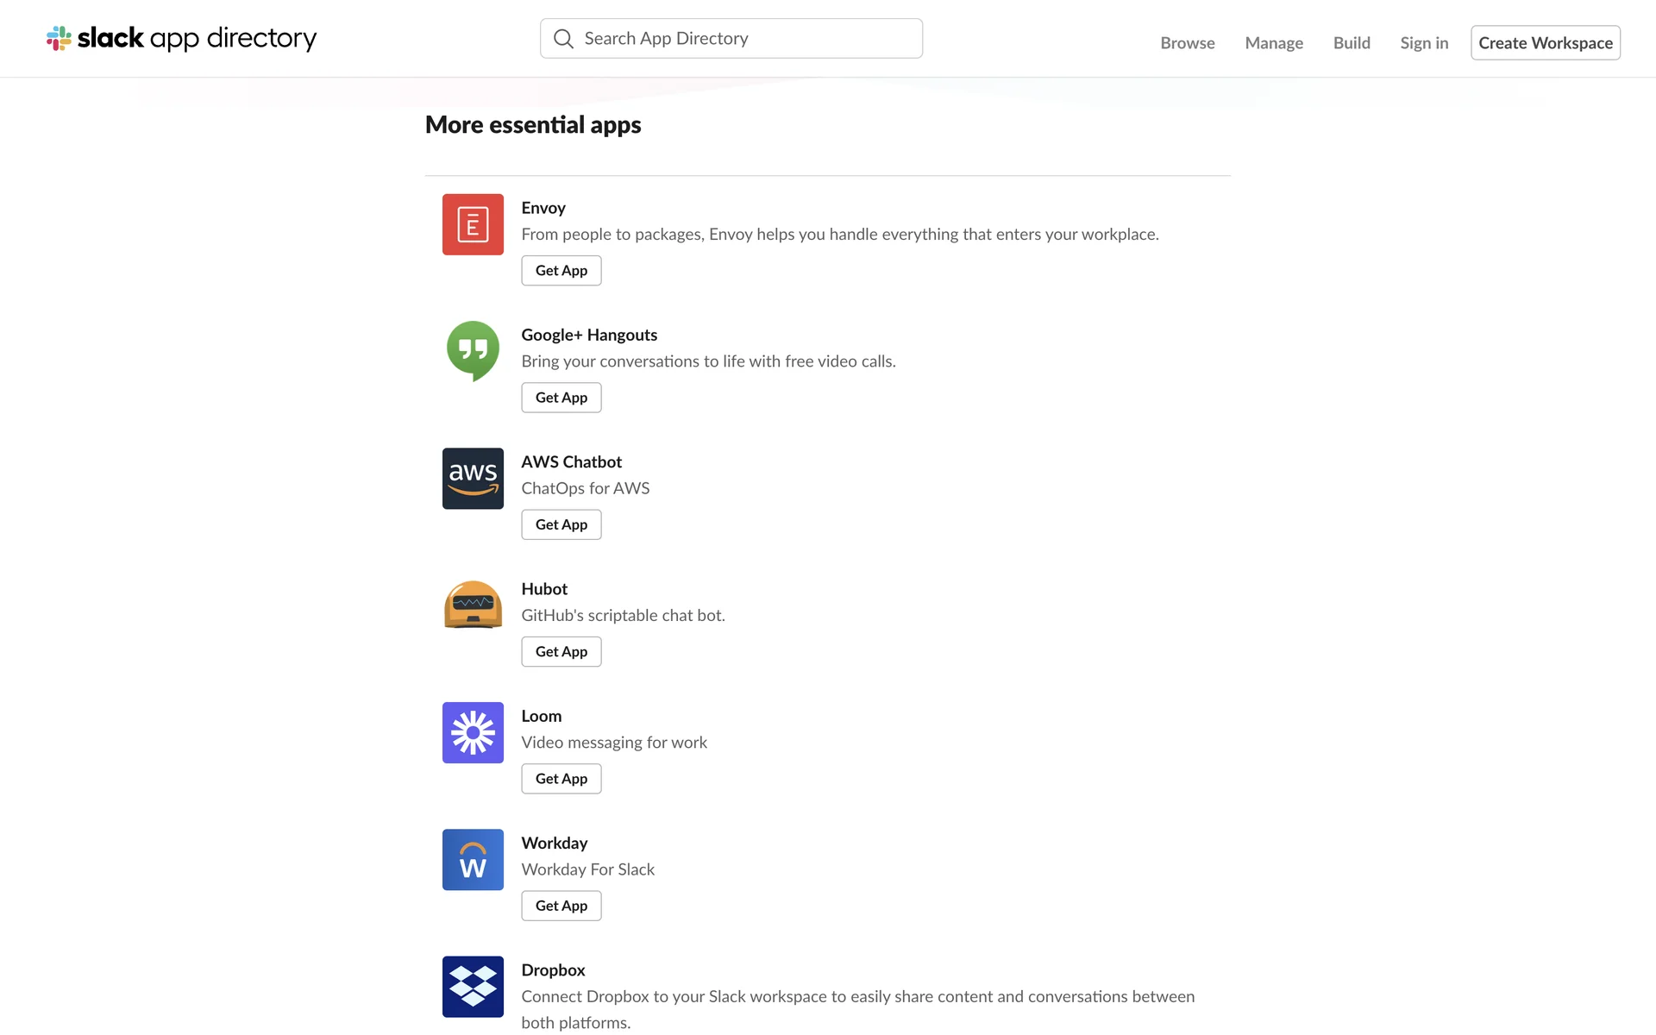Image resolution: width=1656 pixels, height=1035 pixels.
Task: Open the Workday app title link
Action: pyautogui.click(x=554, y=844)
